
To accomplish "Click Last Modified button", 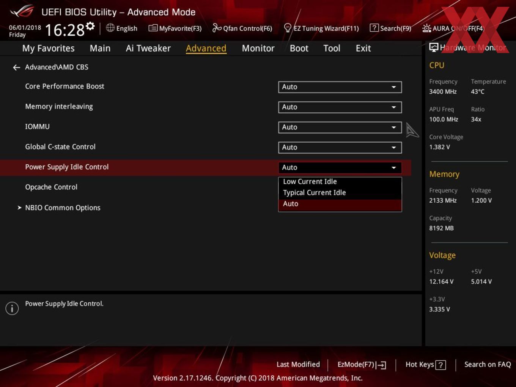I will click(x=298, y=365).
